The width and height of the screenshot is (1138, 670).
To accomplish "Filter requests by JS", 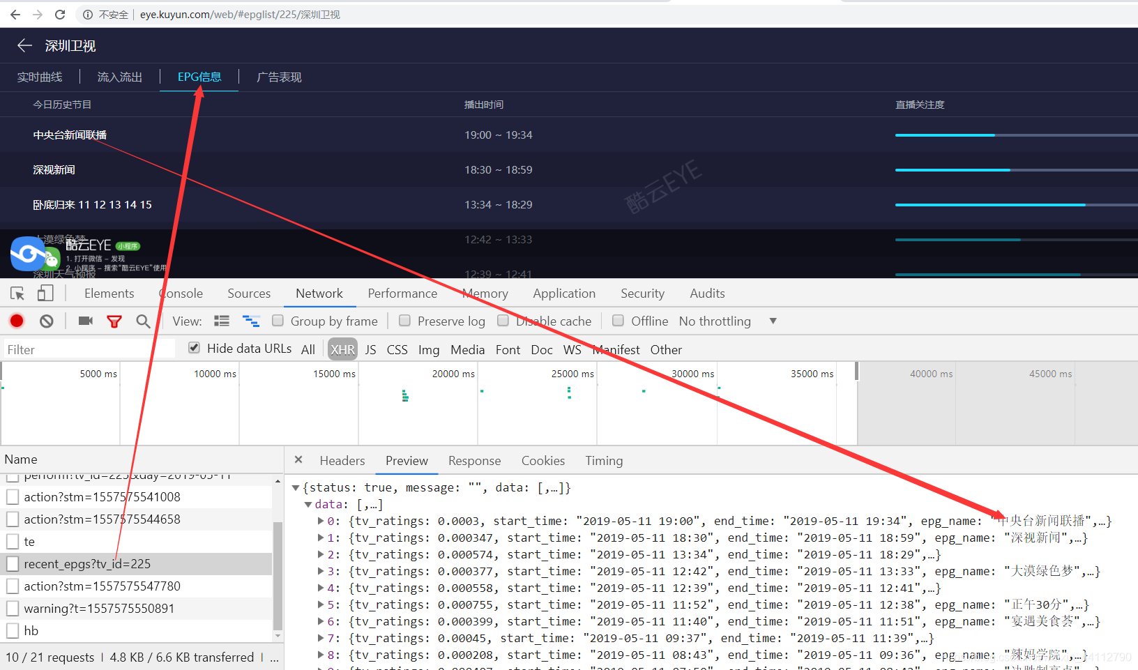I will point(370,349).
